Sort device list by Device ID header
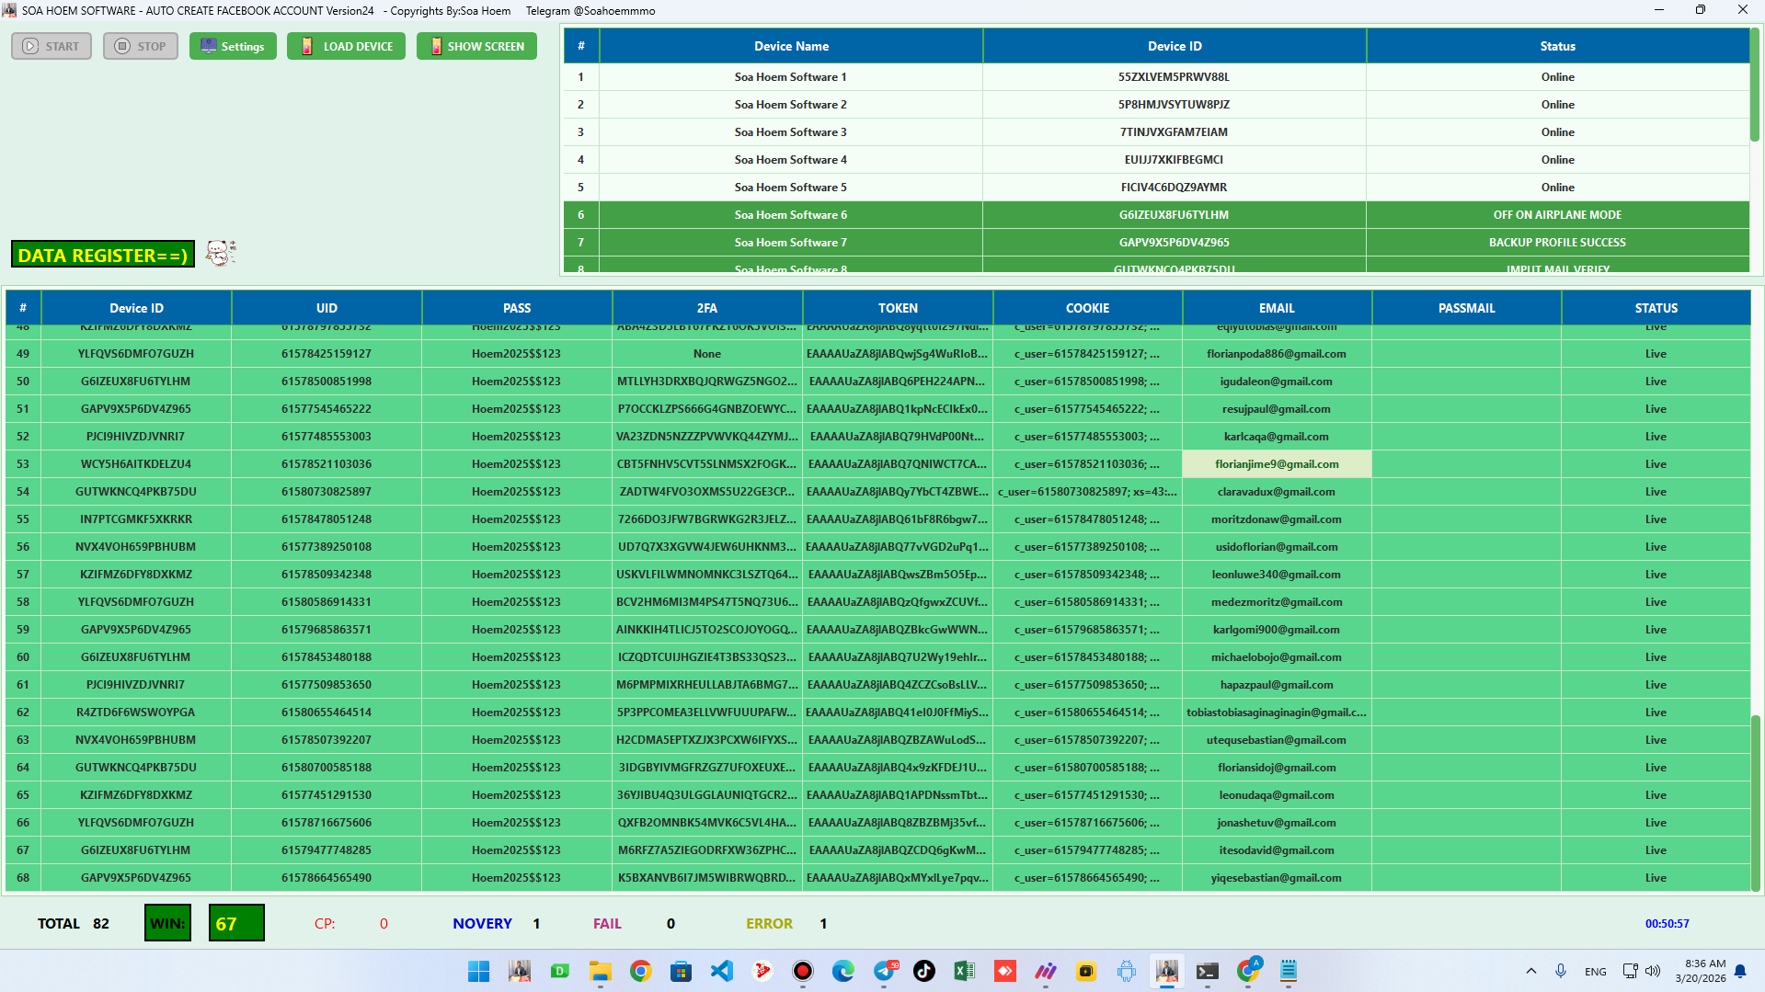The width and height of the screenshot is (1765, 992). pyautogui.click(x=1175, y=46)
